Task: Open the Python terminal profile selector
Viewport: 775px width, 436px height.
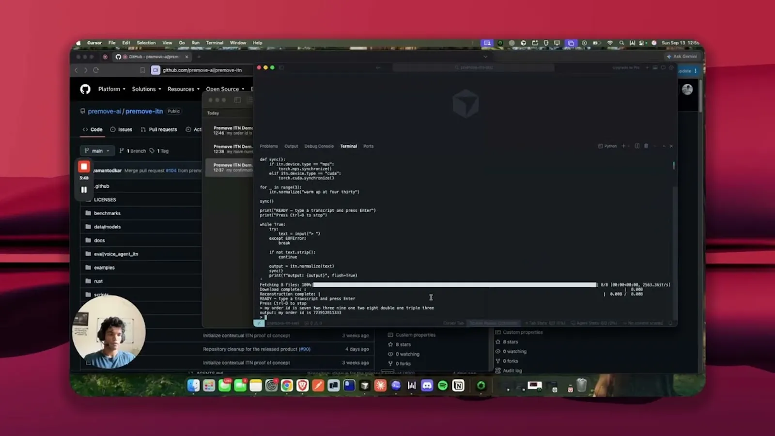Action: pos(607,146)
